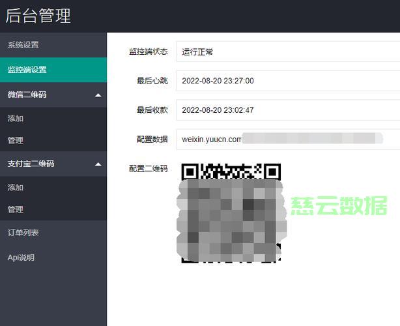Viewport: 400px width, 326px height.
Task: Open 管理 under 微信二维码
Action: [53, 140]
